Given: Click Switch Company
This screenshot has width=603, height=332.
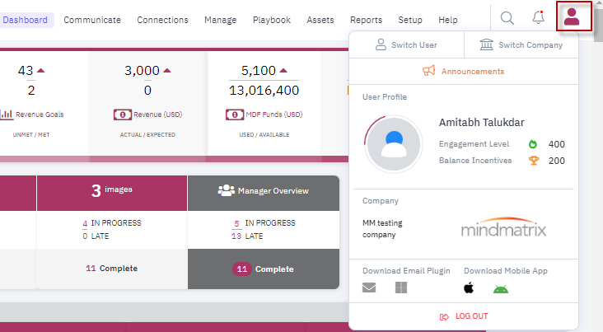Looking at the screenshot, I should point(521,44).
